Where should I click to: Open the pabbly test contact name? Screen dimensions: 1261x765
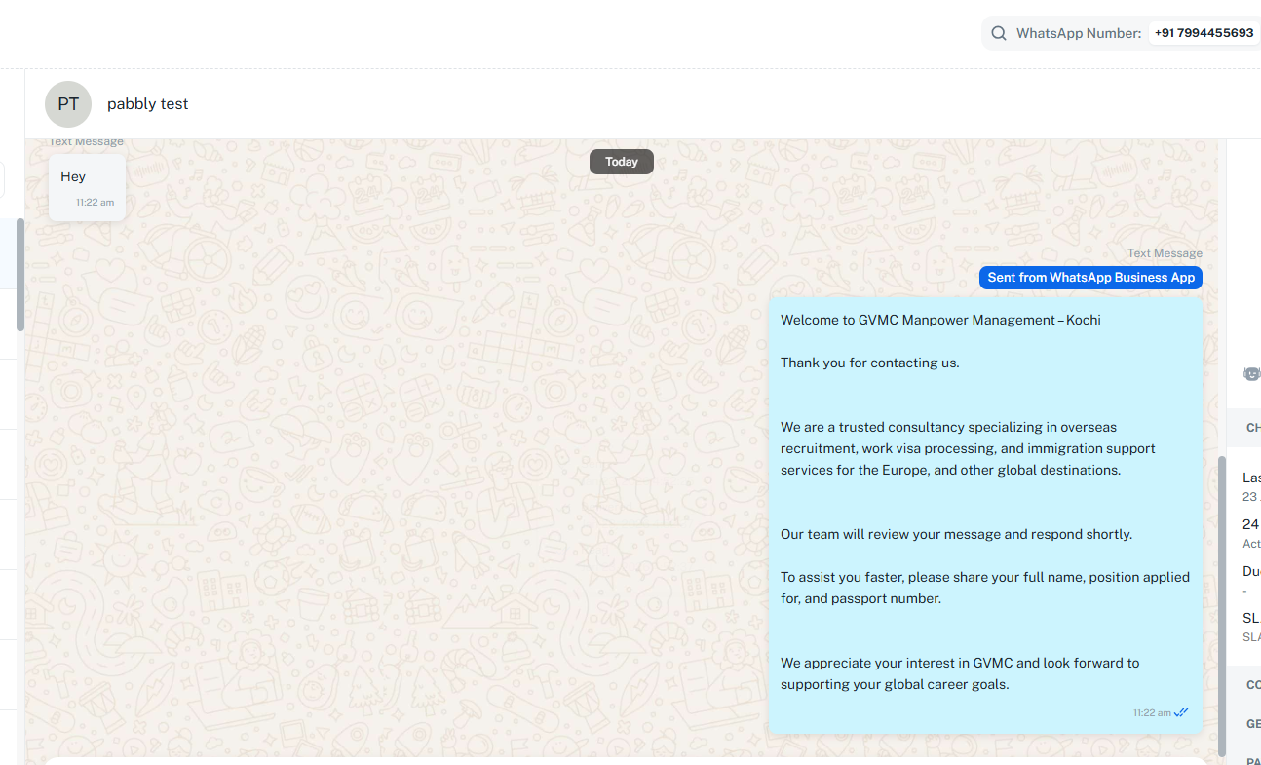[148, 104]
